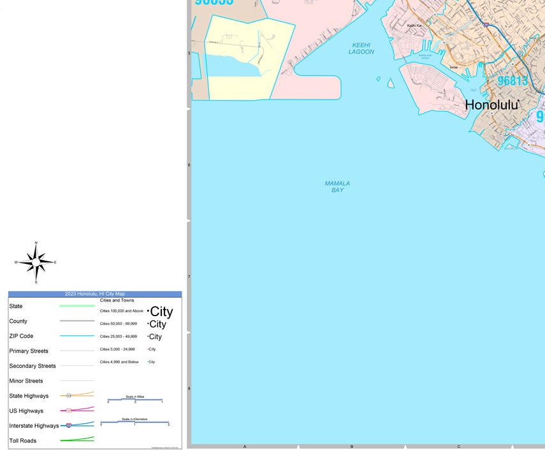
Task: Click the 96813 ZIP code label
Action: pyautogui.click(x=512, y=81)
